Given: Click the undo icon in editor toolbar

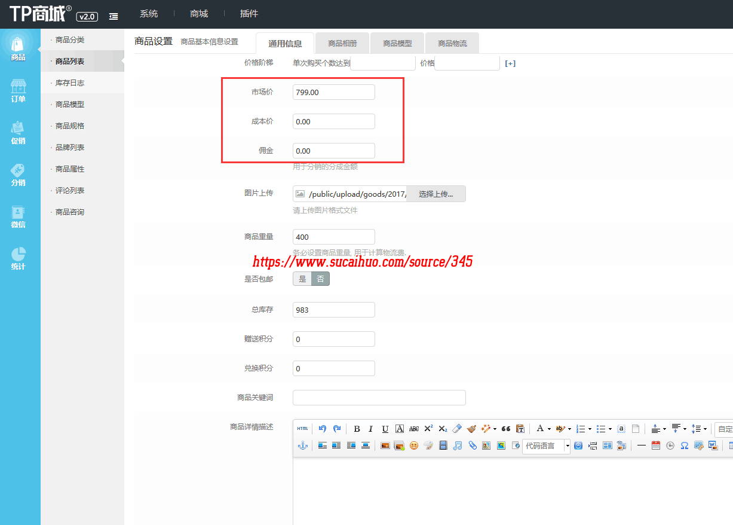Looking at the screenshot, I should click(323, 429).
